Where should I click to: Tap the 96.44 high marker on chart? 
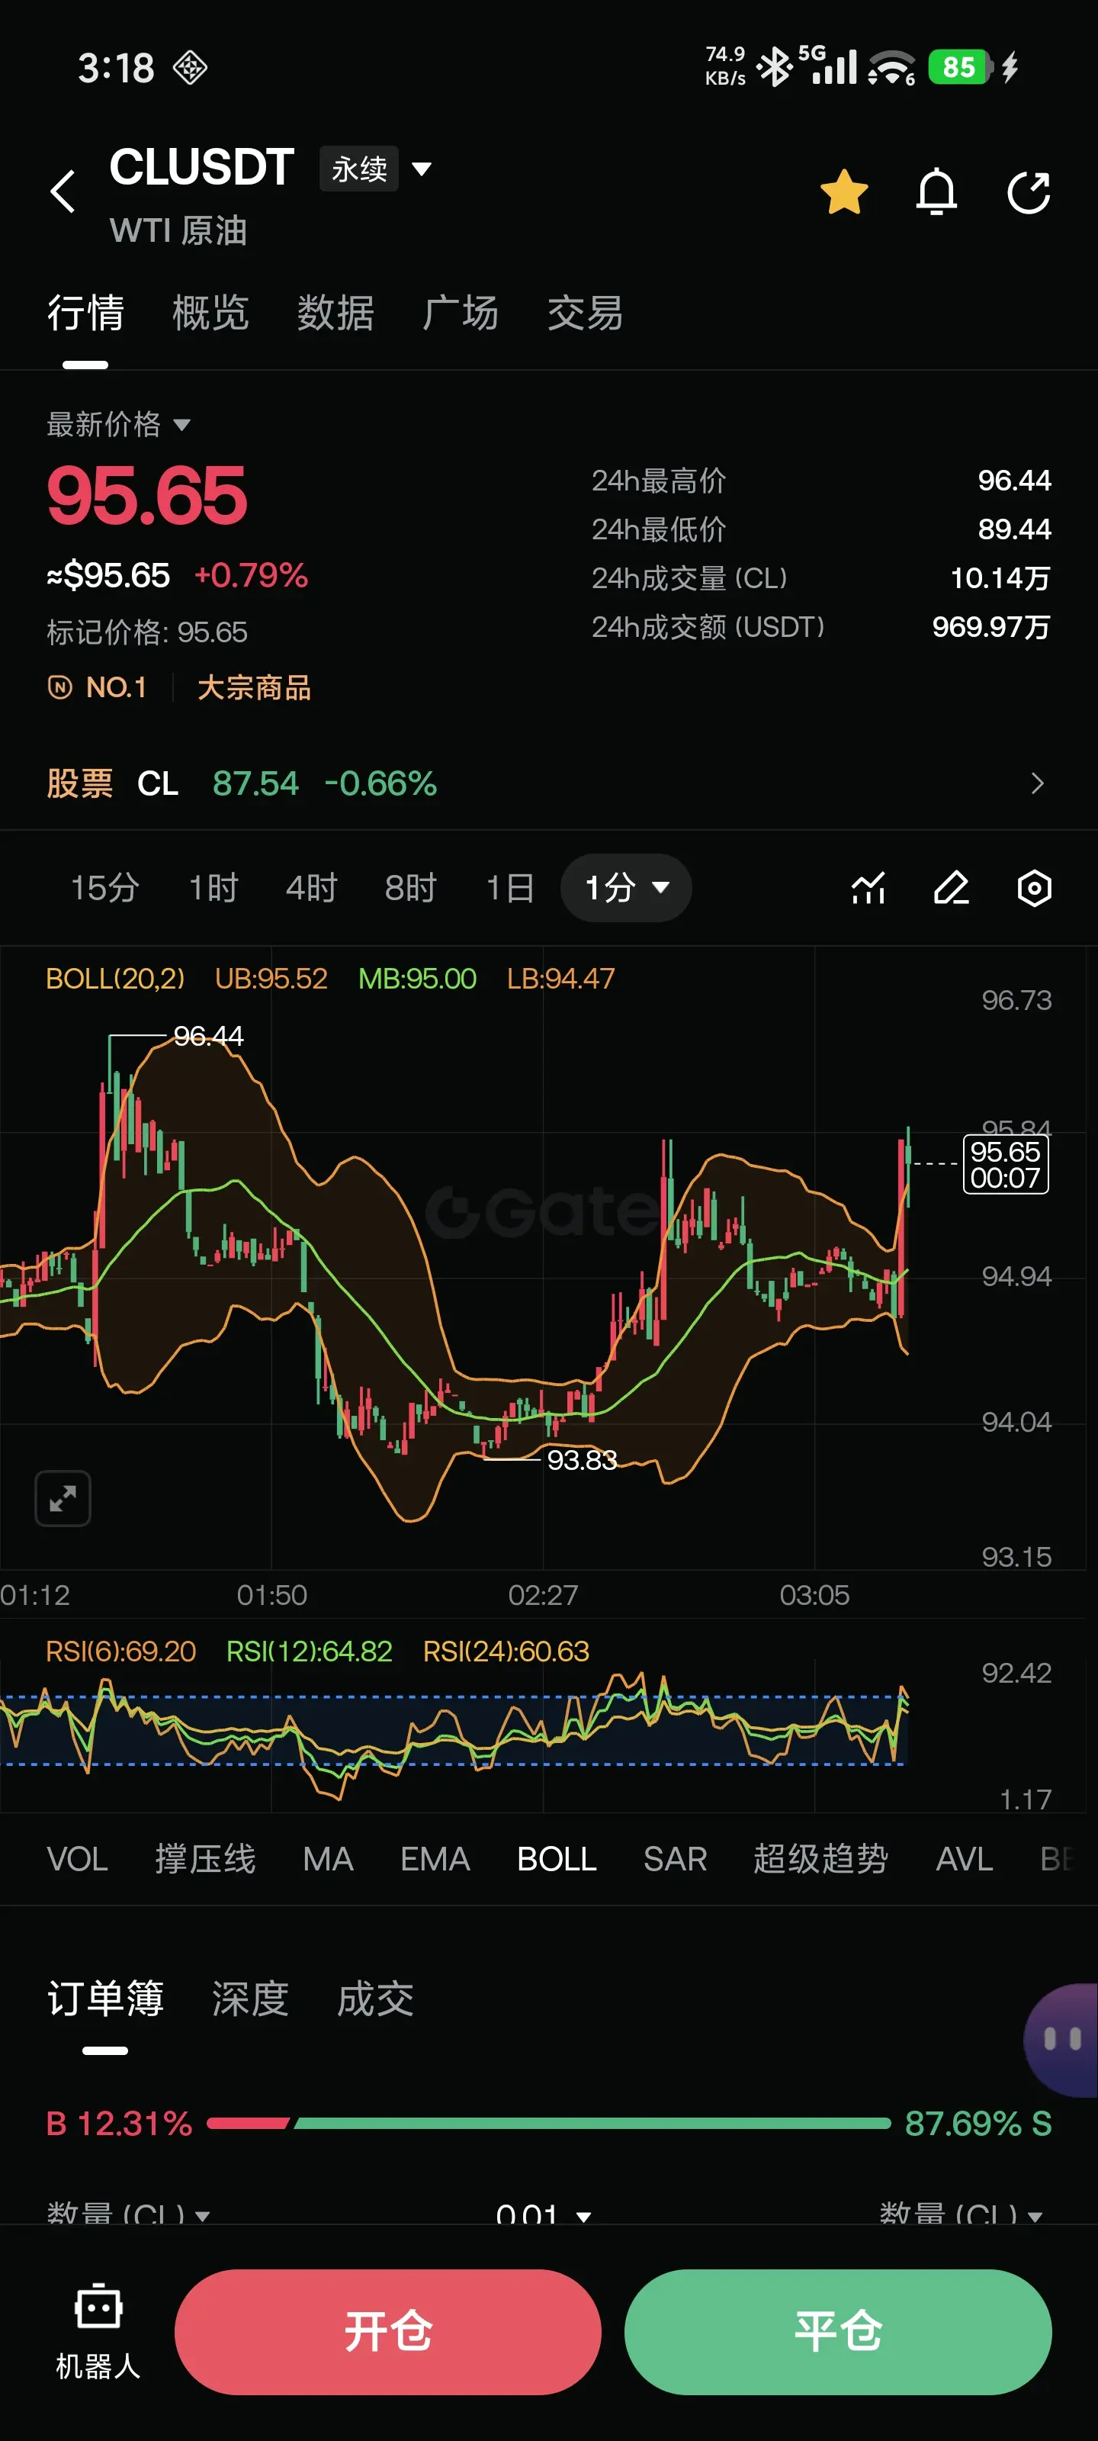coord(208,1036)
